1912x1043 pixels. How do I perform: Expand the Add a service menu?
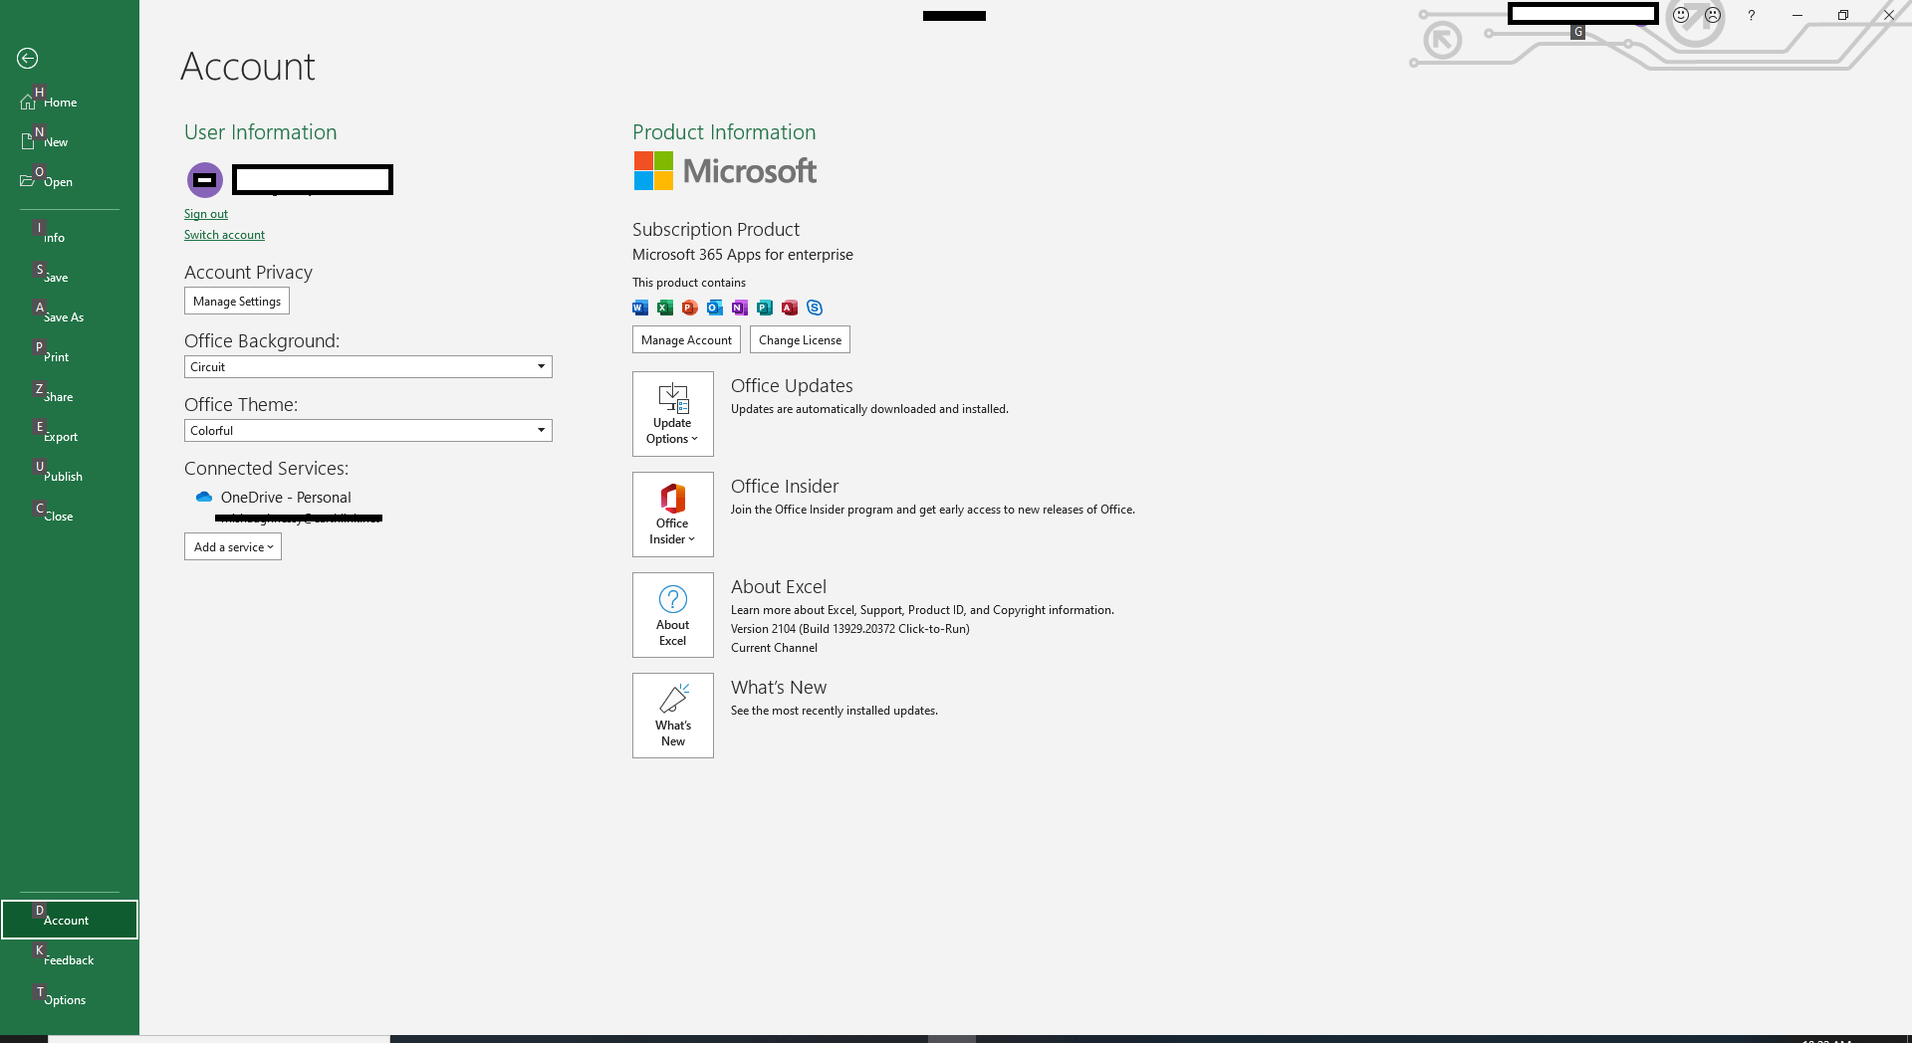(x=233, y=546)
